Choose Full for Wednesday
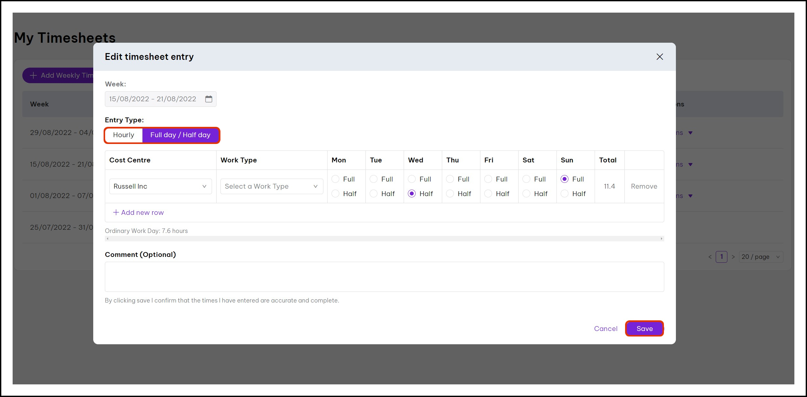The image size is (807, 397). coord(412,179)
